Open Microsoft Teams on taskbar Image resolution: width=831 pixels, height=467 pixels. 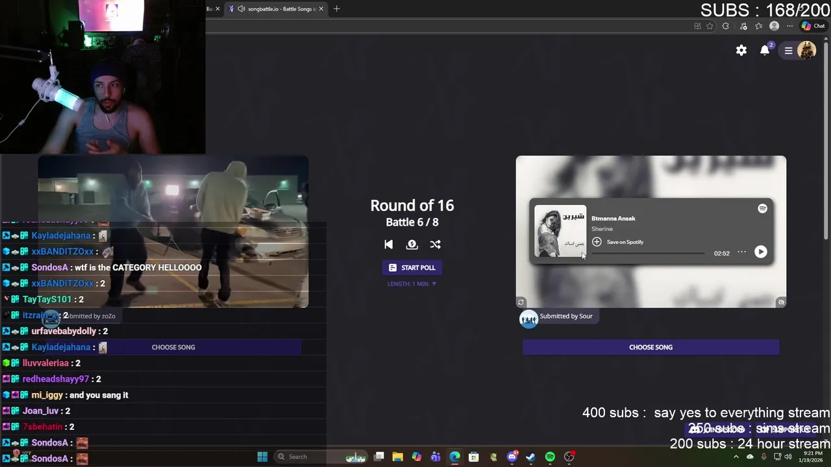(436, 457)
